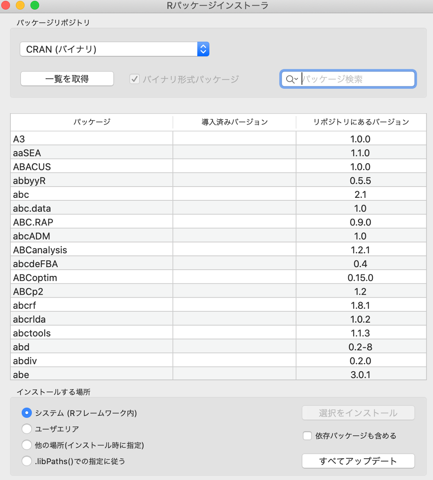Open the CRAN (バイナリ) repository dropdown
This screenshot has height=480, width=433.
click(x=114, y=49)
